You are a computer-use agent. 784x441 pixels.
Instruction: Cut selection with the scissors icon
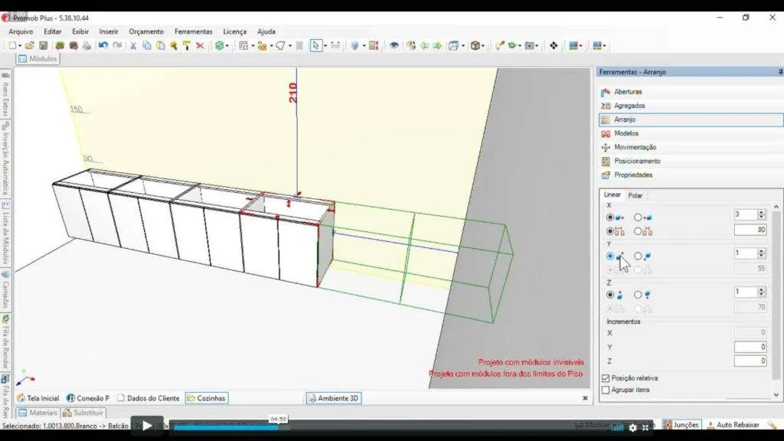[133, 45]
